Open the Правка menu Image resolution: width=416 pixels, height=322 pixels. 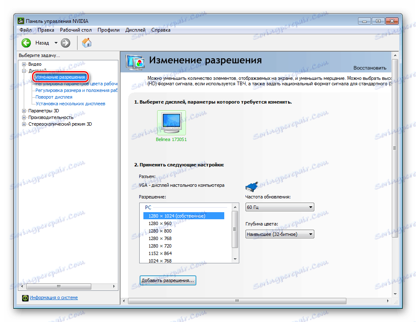pos(45,30)
